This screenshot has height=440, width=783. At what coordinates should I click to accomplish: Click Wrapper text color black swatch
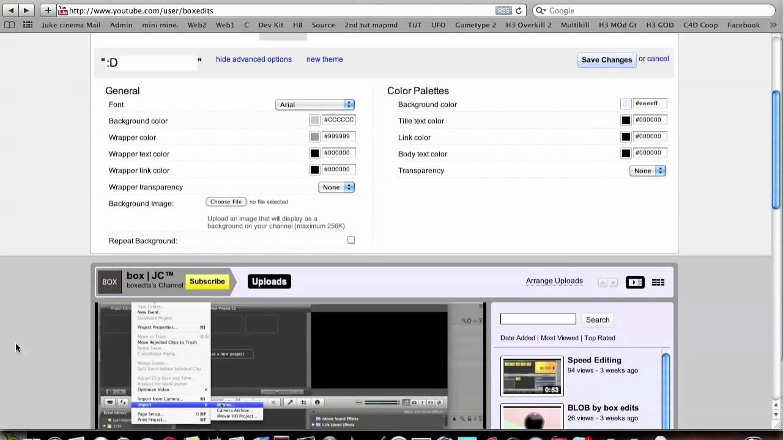(x=314, y=153)
